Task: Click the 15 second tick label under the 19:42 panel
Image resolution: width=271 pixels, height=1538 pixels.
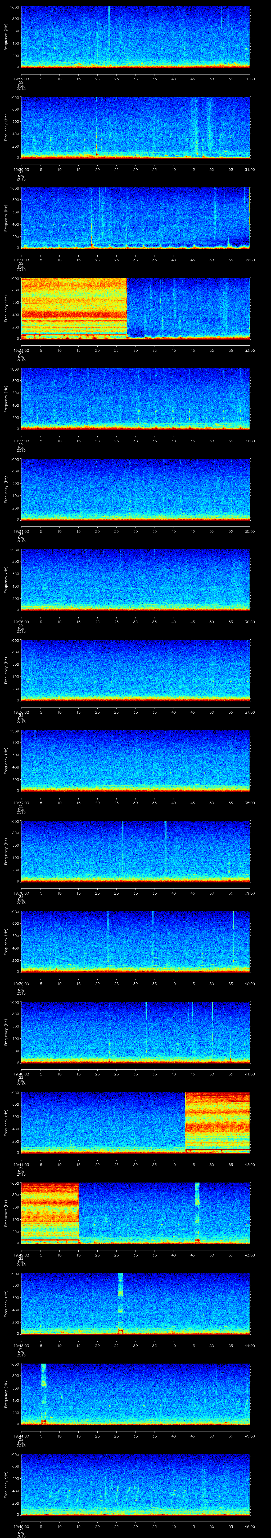Action: pyautogui.click(x=79, y=1255)
